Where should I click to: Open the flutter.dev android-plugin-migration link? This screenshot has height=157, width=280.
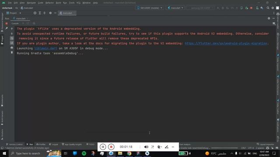pos(226,43)
